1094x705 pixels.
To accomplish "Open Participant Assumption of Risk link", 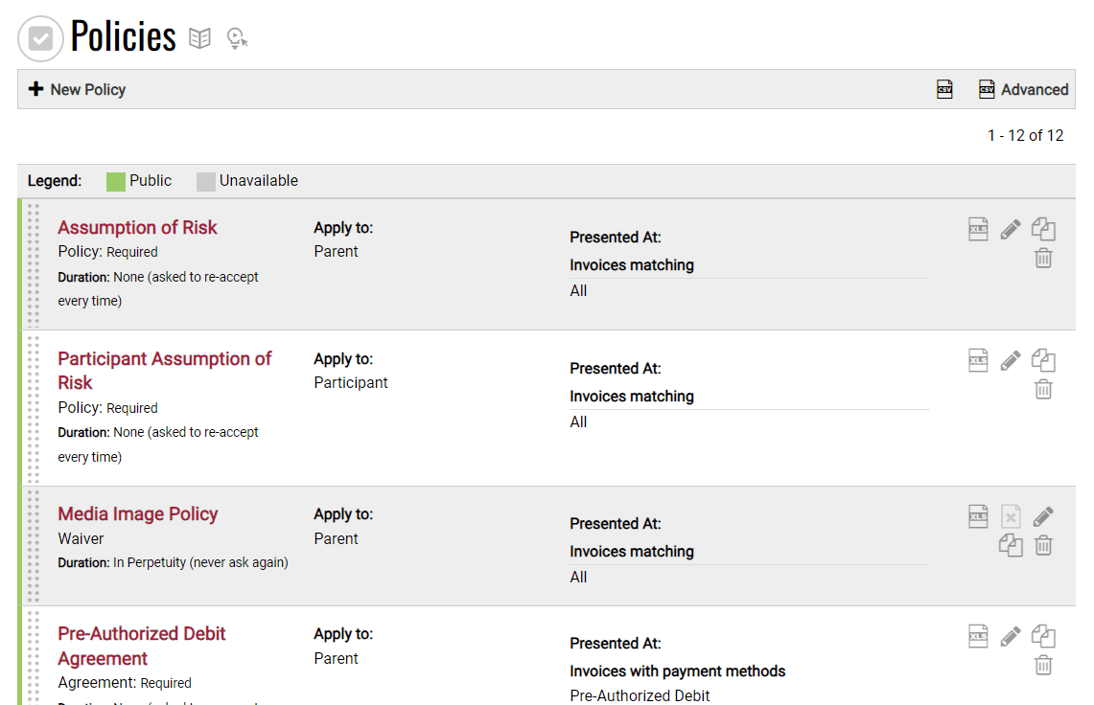I will click(x=165, y=371).
